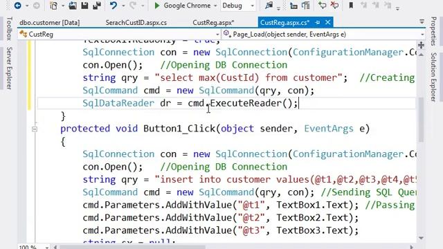Open the Debug configuration dropdown
The height and width of the screenshot is (249, 443).
coord(252,6)
